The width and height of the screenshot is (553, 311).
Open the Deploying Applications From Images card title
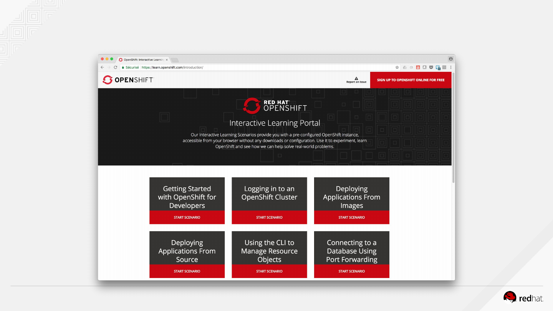click(352, 197)
